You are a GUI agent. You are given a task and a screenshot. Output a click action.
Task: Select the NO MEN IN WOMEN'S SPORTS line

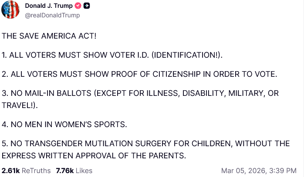64,125
